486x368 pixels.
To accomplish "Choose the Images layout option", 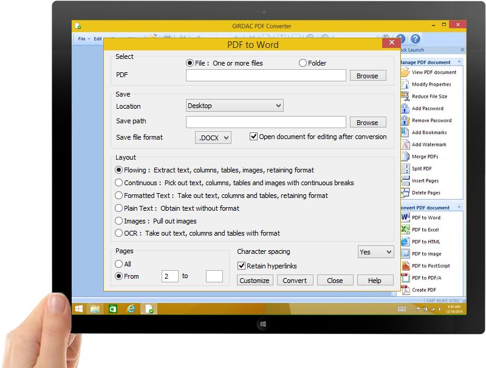I will 118,221.
